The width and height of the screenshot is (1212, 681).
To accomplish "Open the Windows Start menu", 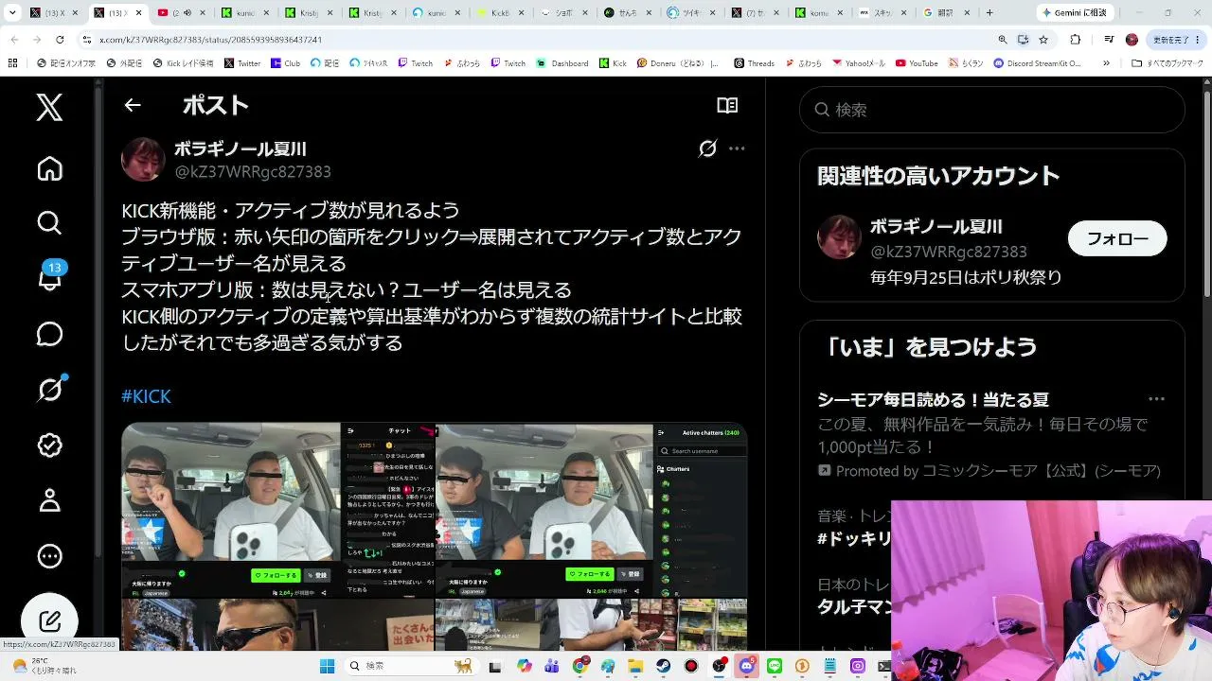I will pos(328,666).
